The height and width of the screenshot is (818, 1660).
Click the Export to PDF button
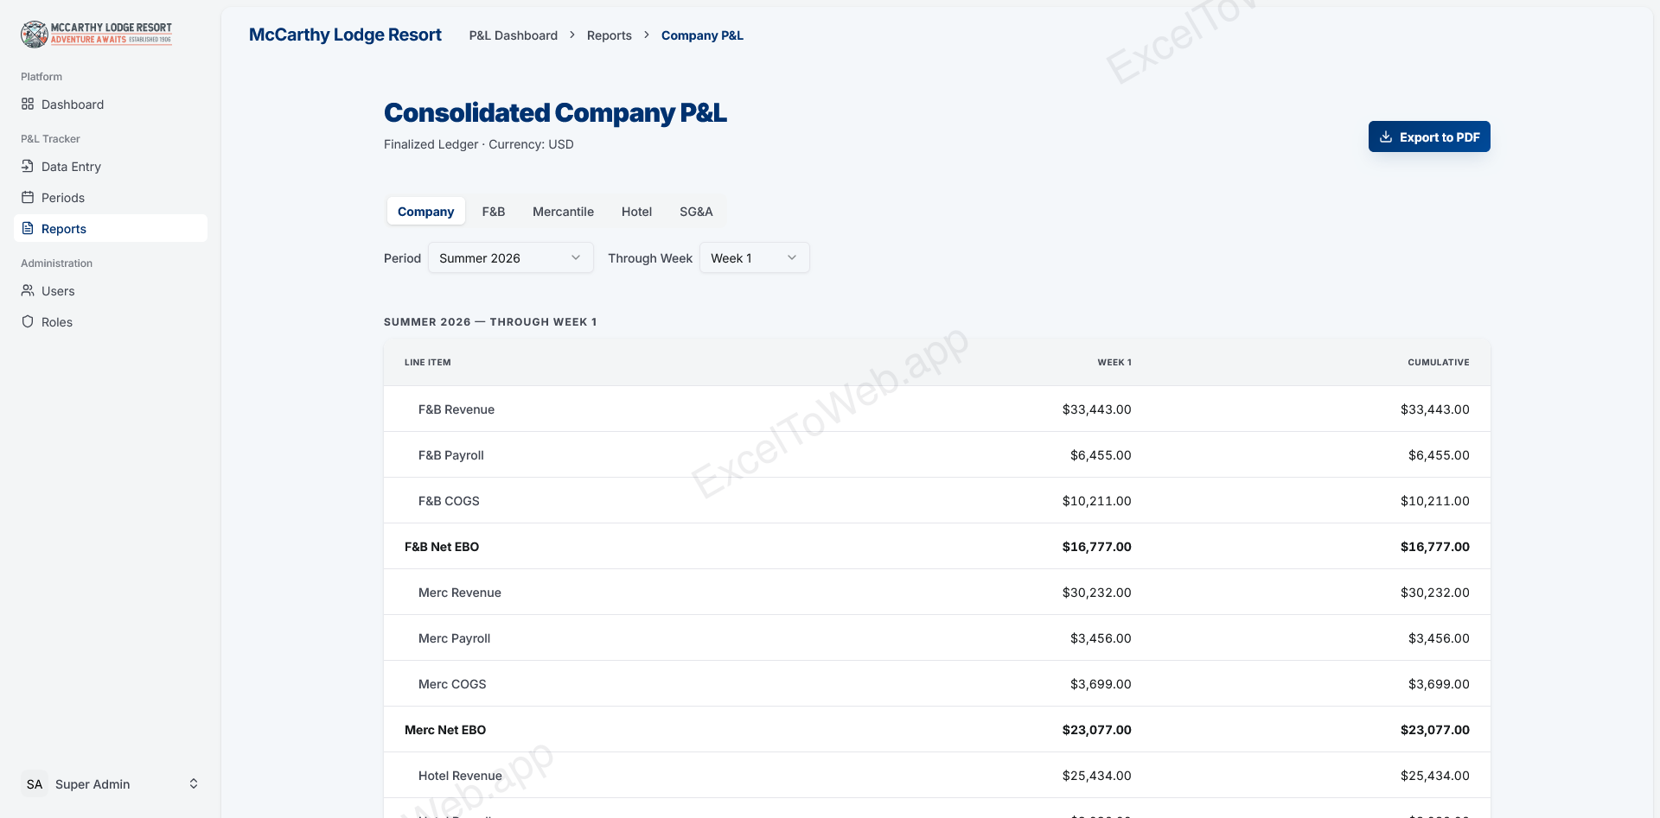pyautogui.click(x=1429, y=136)
